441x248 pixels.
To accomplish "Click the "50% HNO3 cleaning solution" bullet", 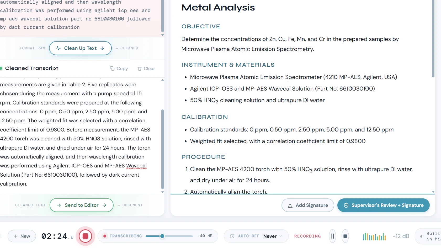I will (257, 101).
